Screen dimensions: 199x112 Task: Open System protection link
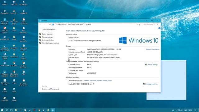click(48, 40)
